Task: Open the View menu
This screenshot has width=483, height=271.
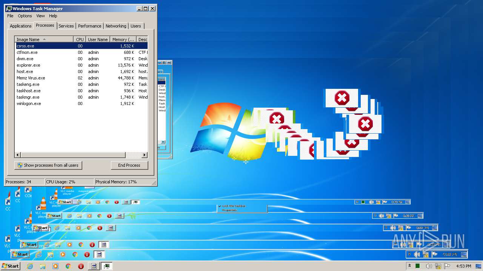Action: pos(40,16)
